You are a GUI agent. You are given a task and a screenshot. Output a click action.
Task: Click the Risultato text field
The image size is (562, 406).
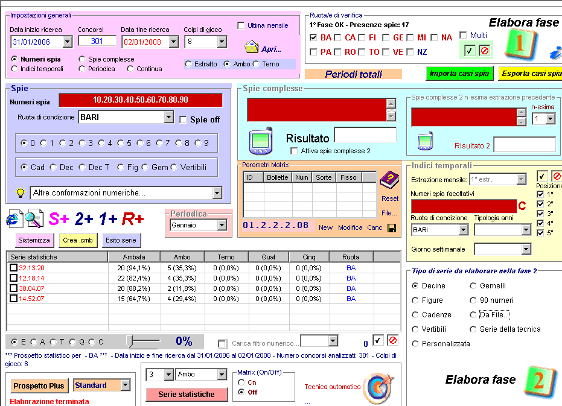click(365, 135)
